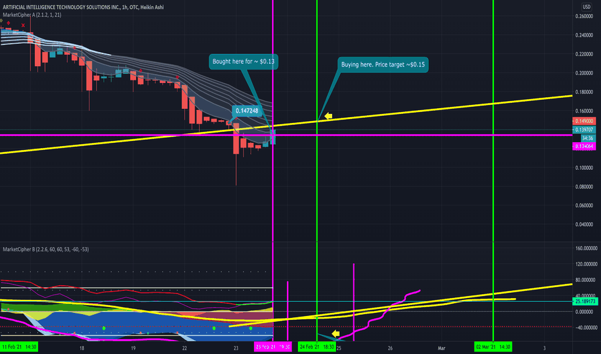
Task: Open the USD currency selector
Action: pyautogui.click(x=586, y=7)
